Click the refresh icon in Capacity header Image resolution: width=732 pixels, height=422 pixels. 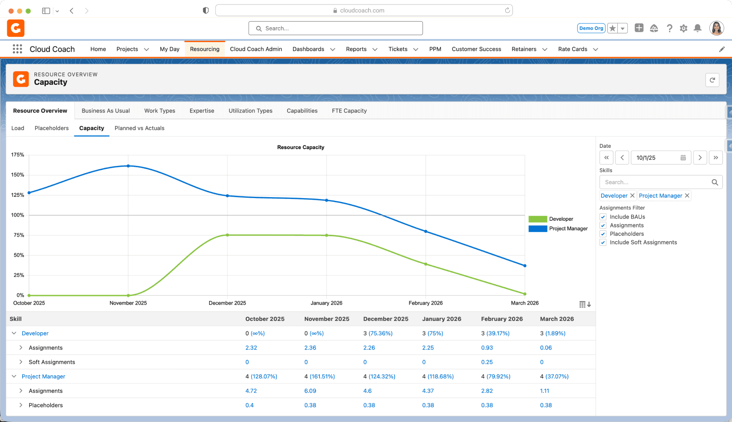coord(712,80)
